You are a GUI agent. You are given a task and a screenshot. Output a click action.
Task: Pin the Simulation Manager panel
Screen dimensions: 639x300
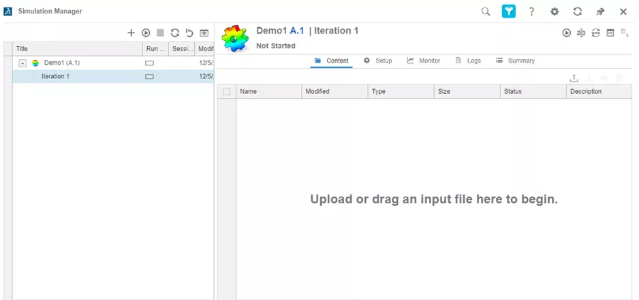pos(600,12)
